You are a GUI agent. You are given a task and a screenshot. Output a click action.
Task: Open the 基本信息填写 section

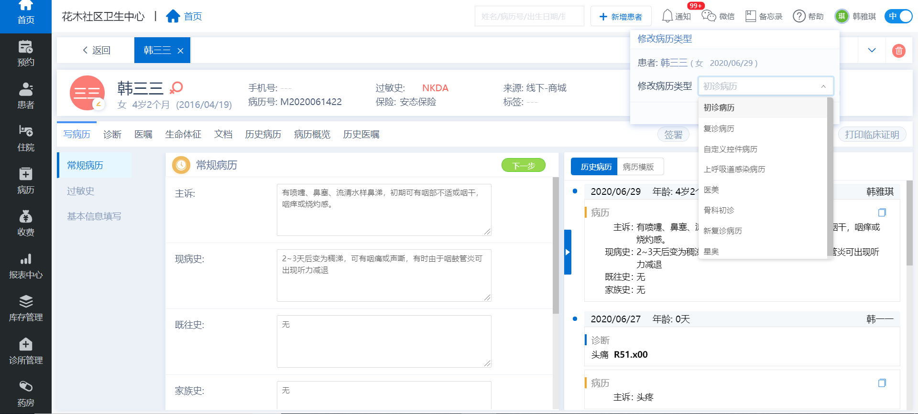[x=94, y=216]
